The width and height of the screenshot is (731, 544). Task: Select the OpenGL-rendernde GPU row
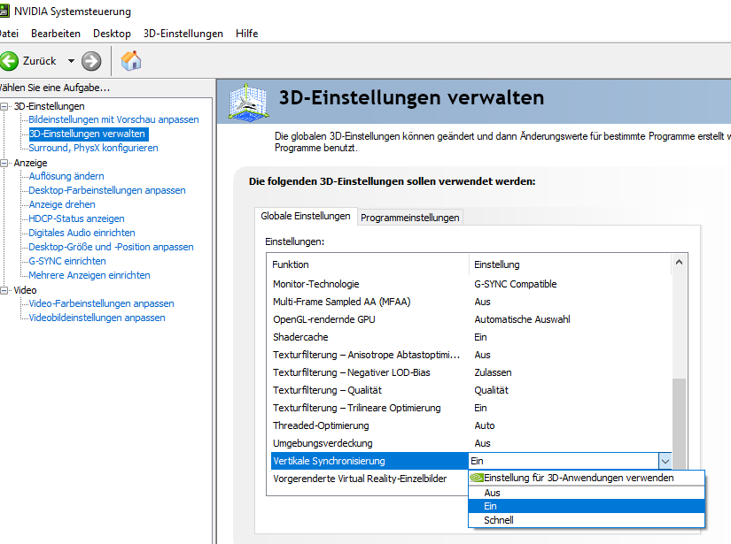coord(470,319)
